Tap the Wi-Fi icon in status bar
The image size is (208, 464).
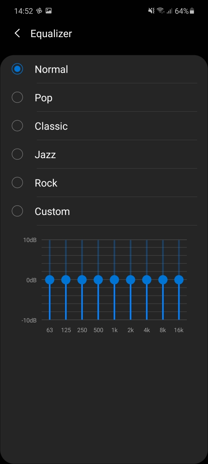pos(161,11)
